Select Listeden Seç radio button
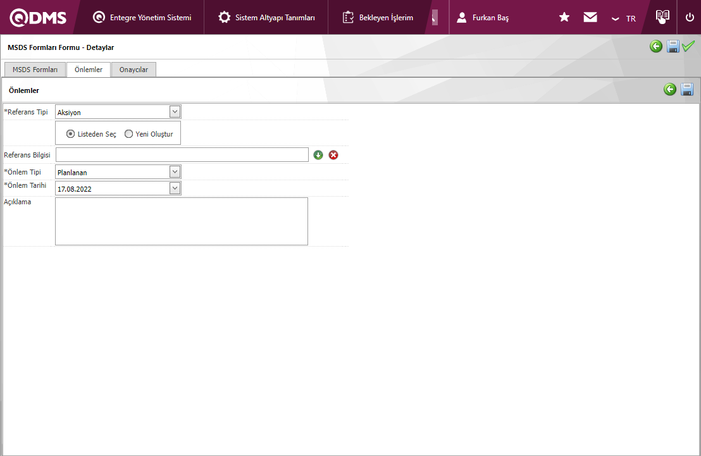 click(x=70, y=133)
